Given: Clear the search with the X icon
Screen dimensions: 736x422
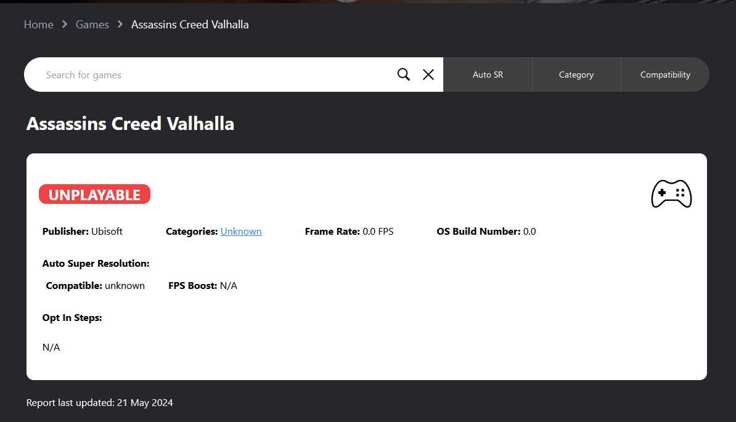Looking at the screenshot, I should (x=428, y=75).
